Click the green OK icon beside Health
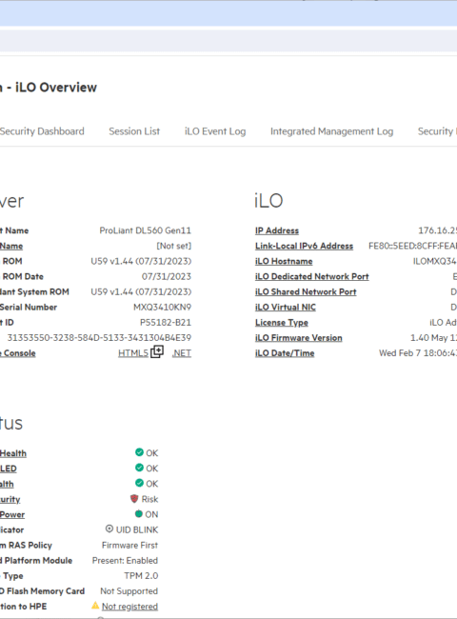The image size is (457, 619). tap(139, 452)
